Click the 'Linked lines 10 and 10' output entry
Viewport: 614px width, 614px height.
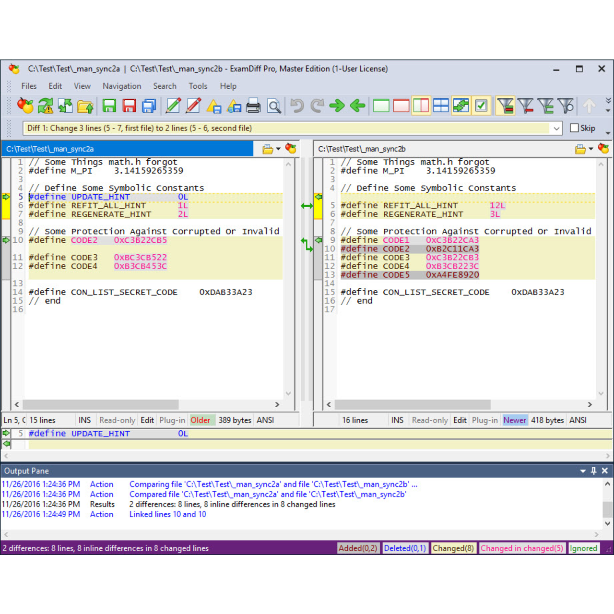point(167,514)
